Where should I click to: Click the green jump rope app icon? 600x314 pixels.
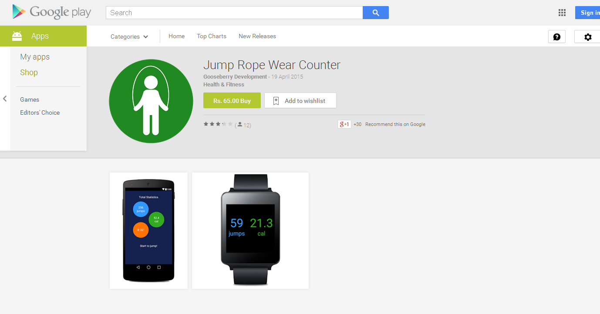tap(151, 101)
